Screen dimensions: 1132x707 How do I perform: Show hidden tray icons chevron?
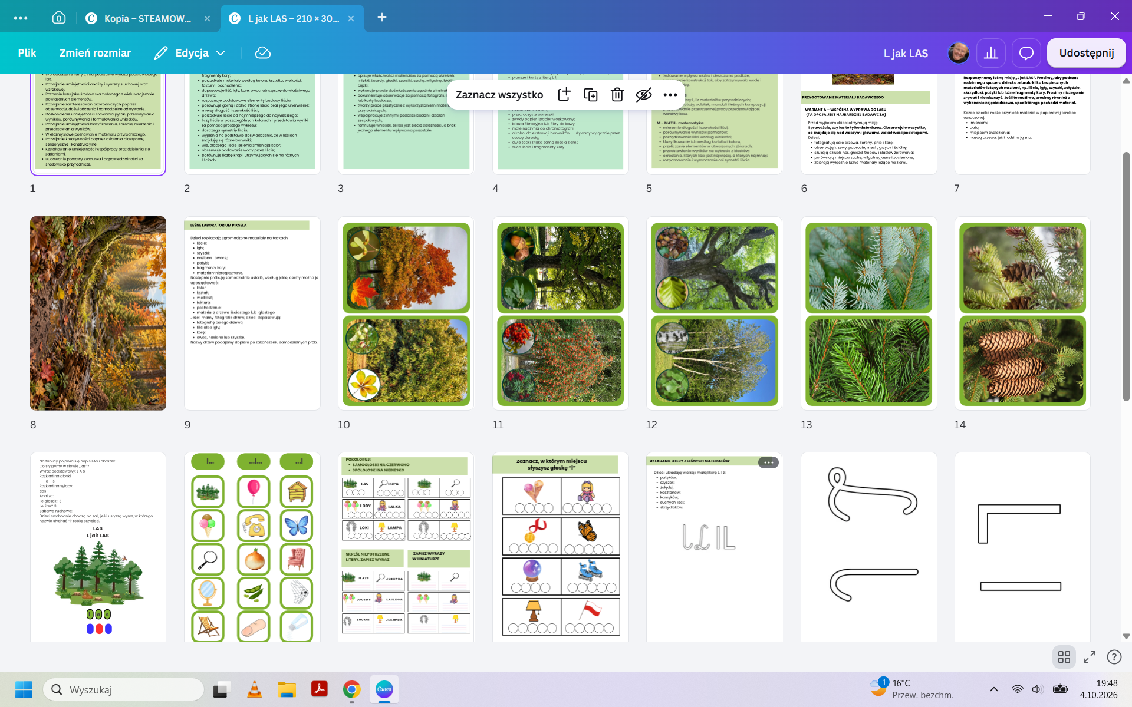pyautogui.click(x=994, y=689)
